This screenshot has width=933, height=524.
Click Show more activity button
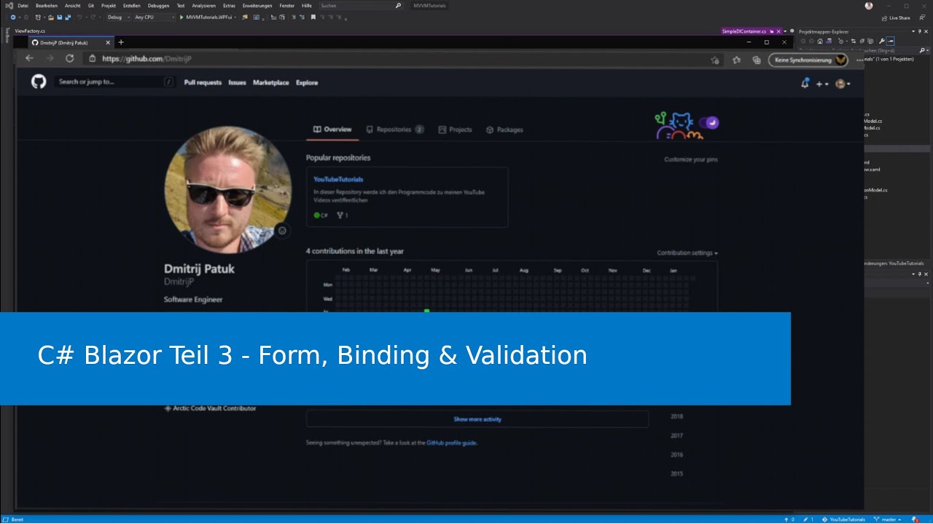(x=477, y=419)
